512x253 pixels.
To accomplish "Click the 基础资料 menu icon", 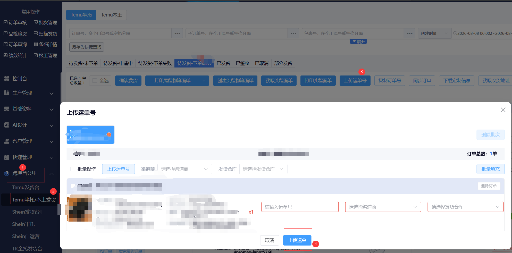I will (x=7, y=109).
